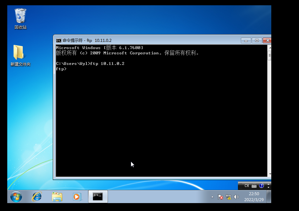Image resolution: width=299 pixels, height=211 pixels.
Task: Open the volume speaker tray icon
Action: point(236,197)
